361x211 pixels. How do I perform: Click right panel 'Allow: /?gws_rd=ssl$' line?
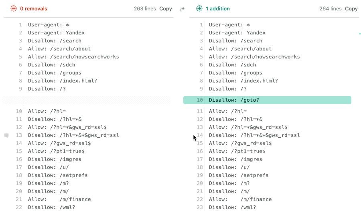[x=240, y=143]
